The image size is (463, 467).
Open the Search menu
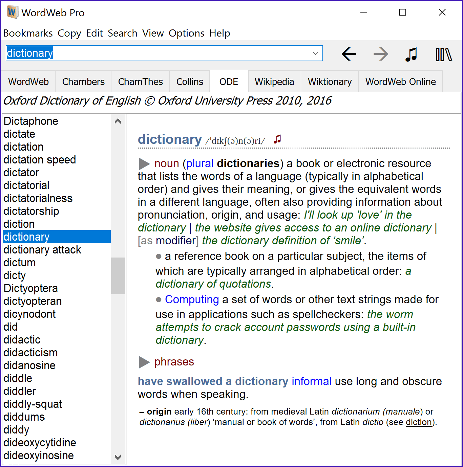122,33
